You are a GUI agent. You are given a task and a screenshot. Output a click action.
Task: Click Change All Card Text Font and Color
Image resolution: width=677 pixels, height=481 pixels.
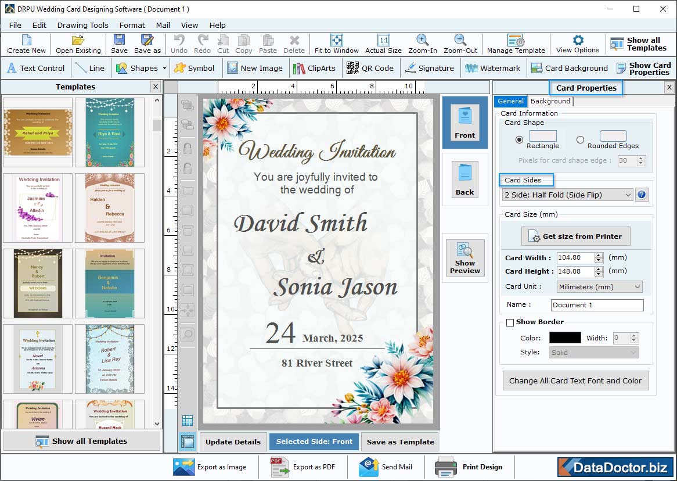coord(575,381)
